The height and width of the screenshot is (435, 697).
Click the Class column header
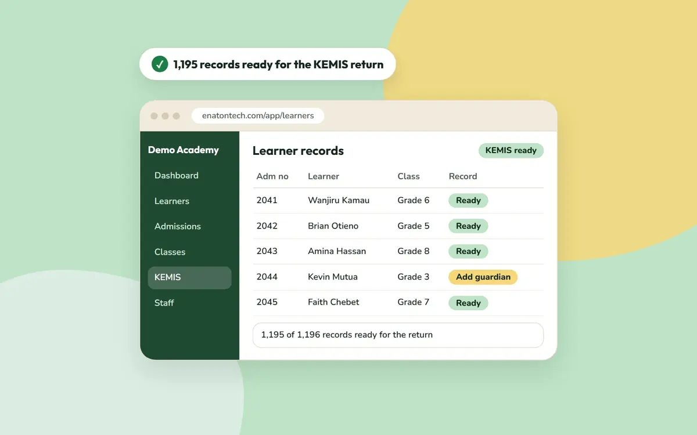point(409,176)
